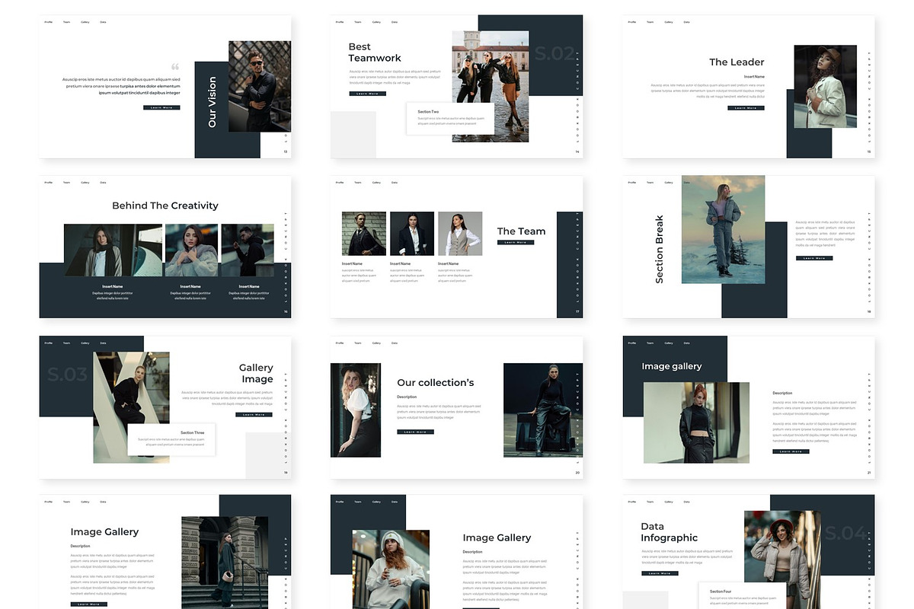Click the Section Four card

pos(742,595)
